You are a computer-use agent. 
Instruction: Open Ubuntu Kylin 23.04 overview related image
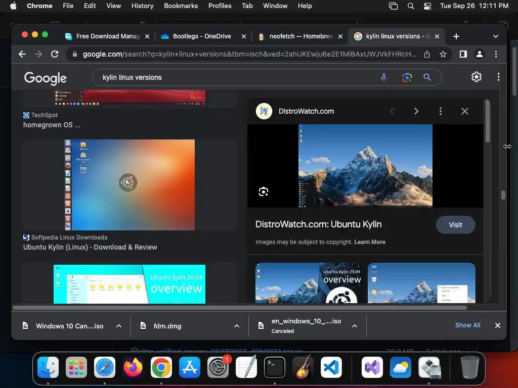309,283
